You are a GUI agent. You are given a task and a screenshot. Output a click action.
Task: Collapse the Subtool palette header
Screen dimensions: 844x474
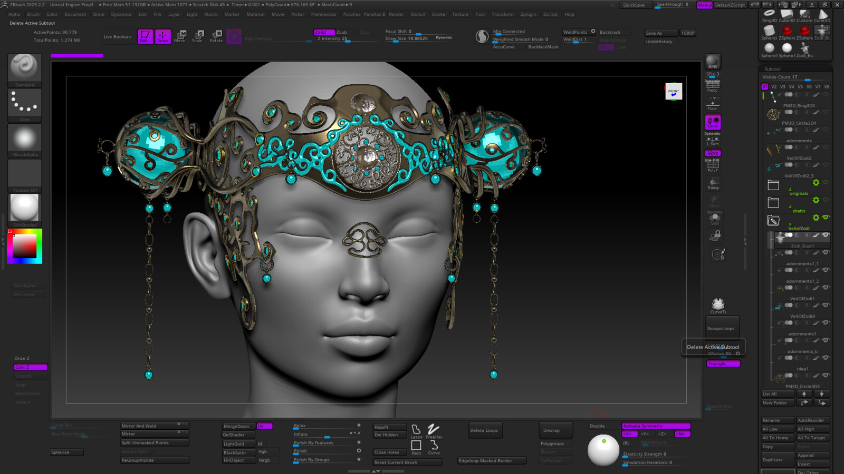click(x=772, y=69)
